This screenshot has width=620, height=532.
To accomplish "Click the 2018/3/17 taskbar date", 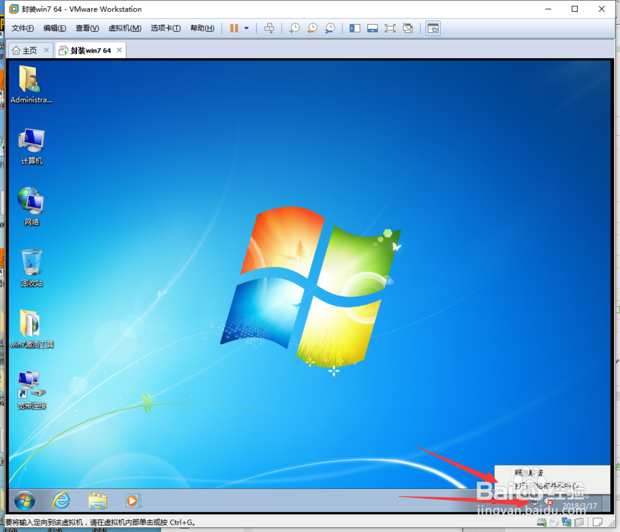I will point(580,505).
